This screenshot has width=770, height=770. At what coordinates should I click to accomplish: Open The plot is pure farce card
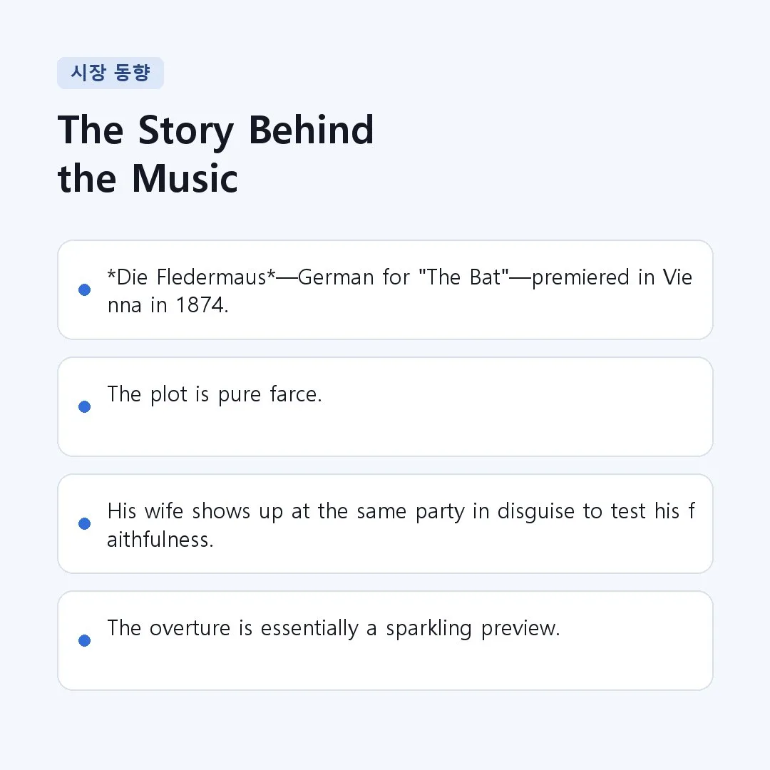pos(385,406)
